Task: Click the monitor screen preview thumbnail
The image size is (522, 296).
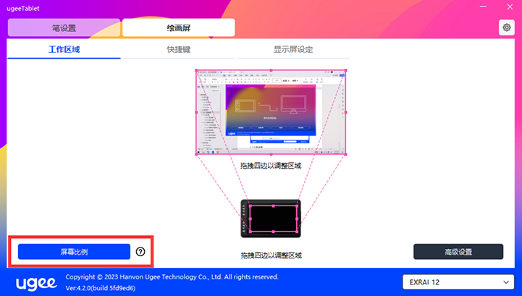Action: click(271, 112)
